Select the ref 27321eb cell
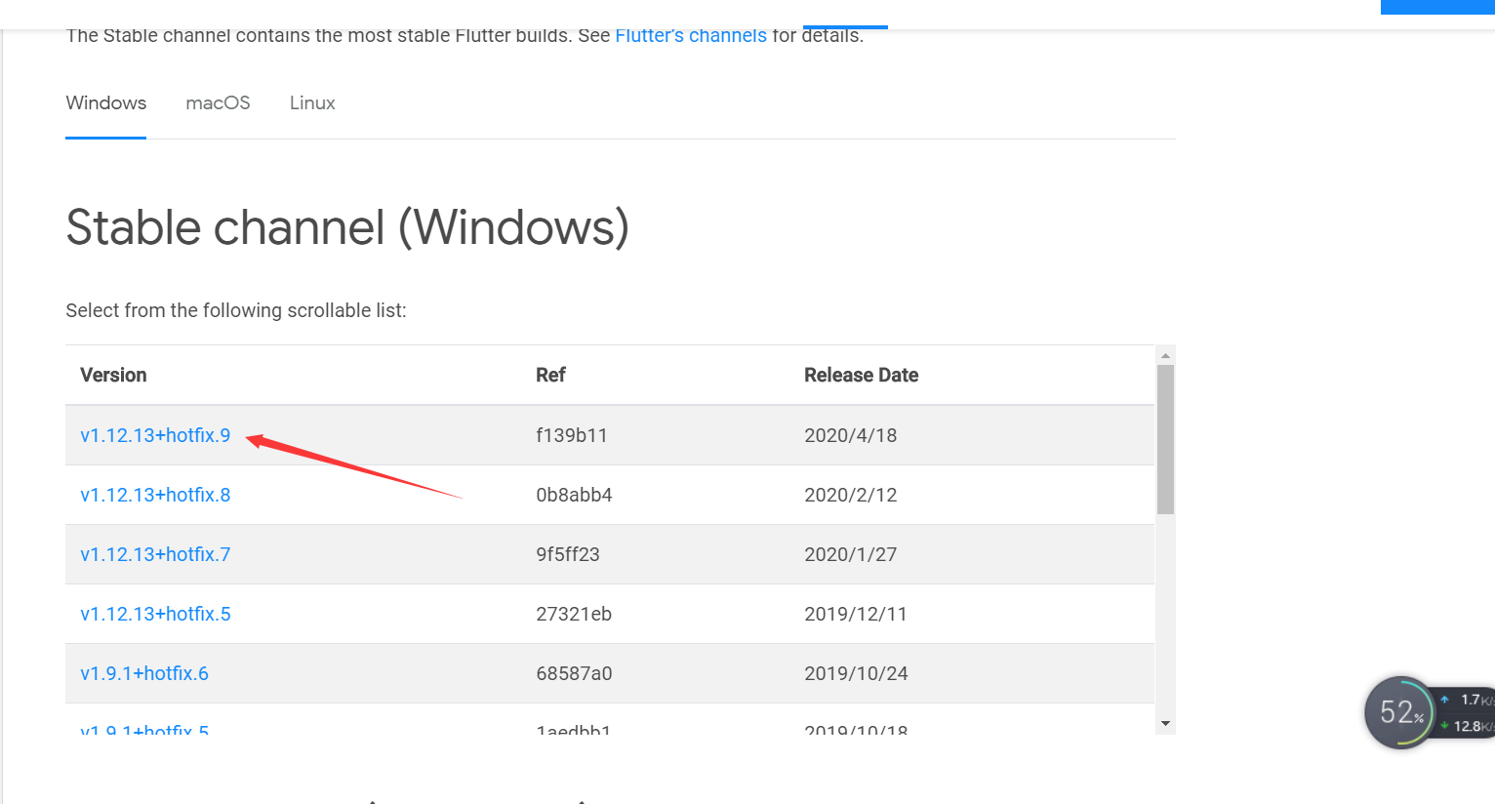 (574, 614)
